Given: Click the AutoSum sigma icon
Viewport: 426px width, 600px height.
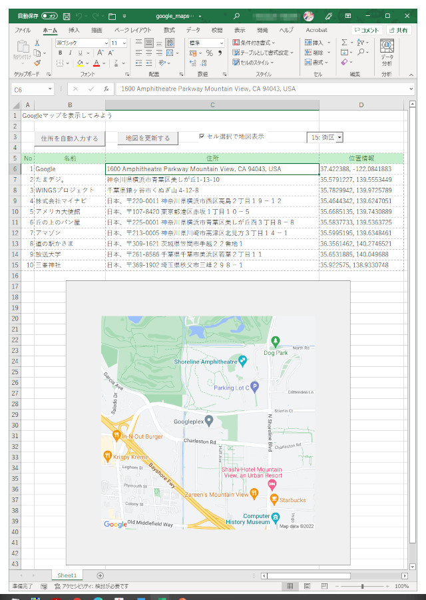Looking at the screenshot, I should 344,43.
